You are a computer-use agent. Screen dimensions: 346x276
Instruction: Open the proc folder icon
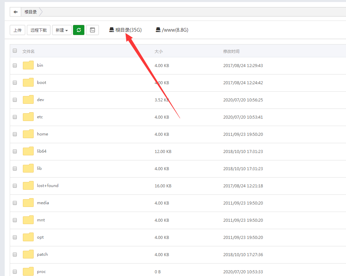point(28,272)
